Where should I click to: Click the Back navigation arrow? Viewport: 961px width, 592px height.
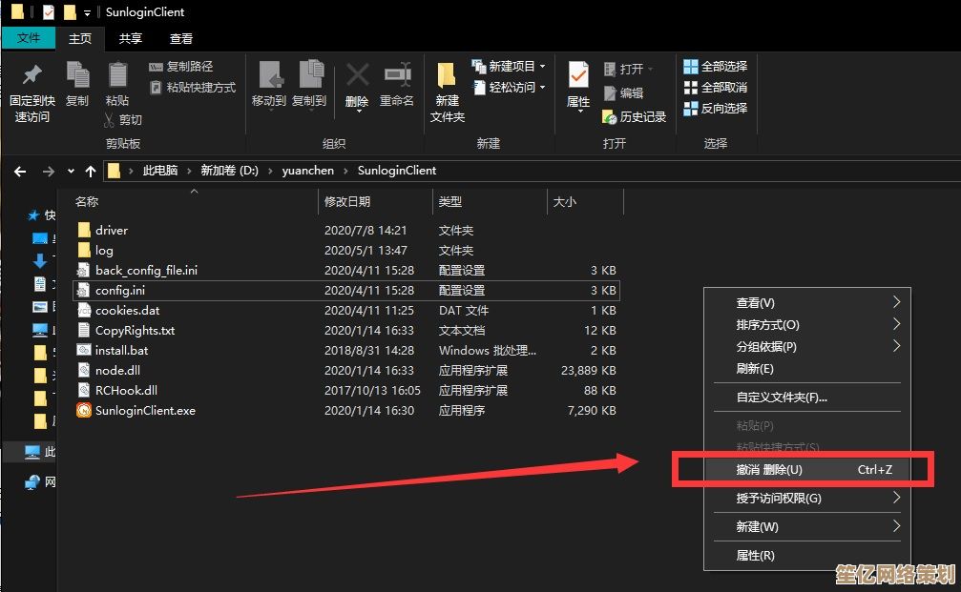20,172
